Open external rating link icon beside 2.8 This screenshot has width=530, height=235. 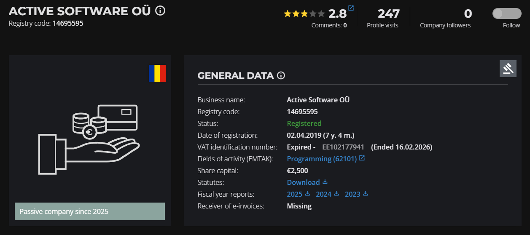click(x=351, y=8)
